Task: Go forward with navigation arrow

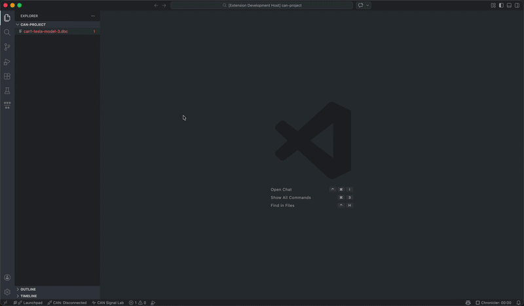Action: pos(164,5)
